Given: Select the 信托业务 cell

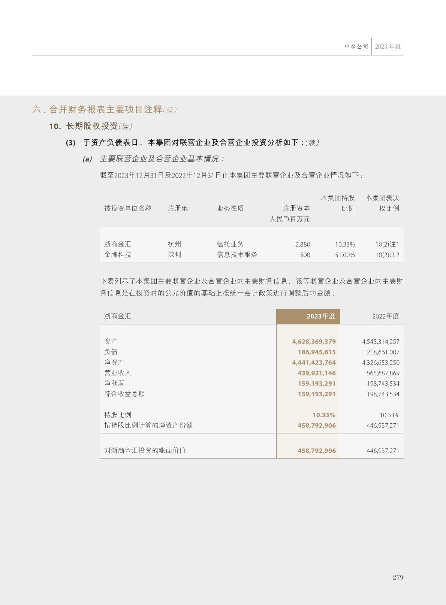Looking at the screenshot, I should point(230,244).
